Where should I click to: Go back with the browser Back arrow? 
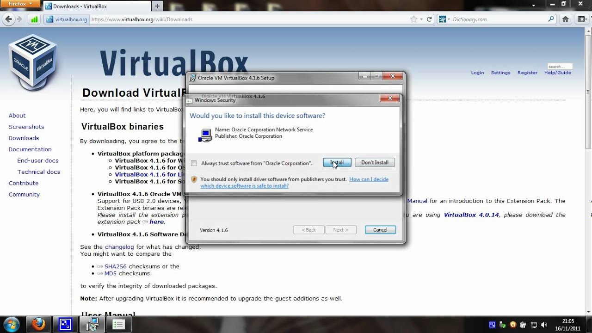point(8,19)
